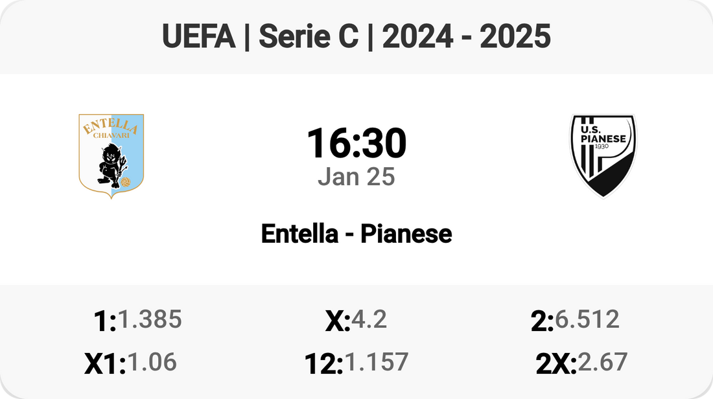Click the bold "X:" outcome label
Image resolution: width=713 pixels, height=399 pixels.
click(x=337, y=321)
